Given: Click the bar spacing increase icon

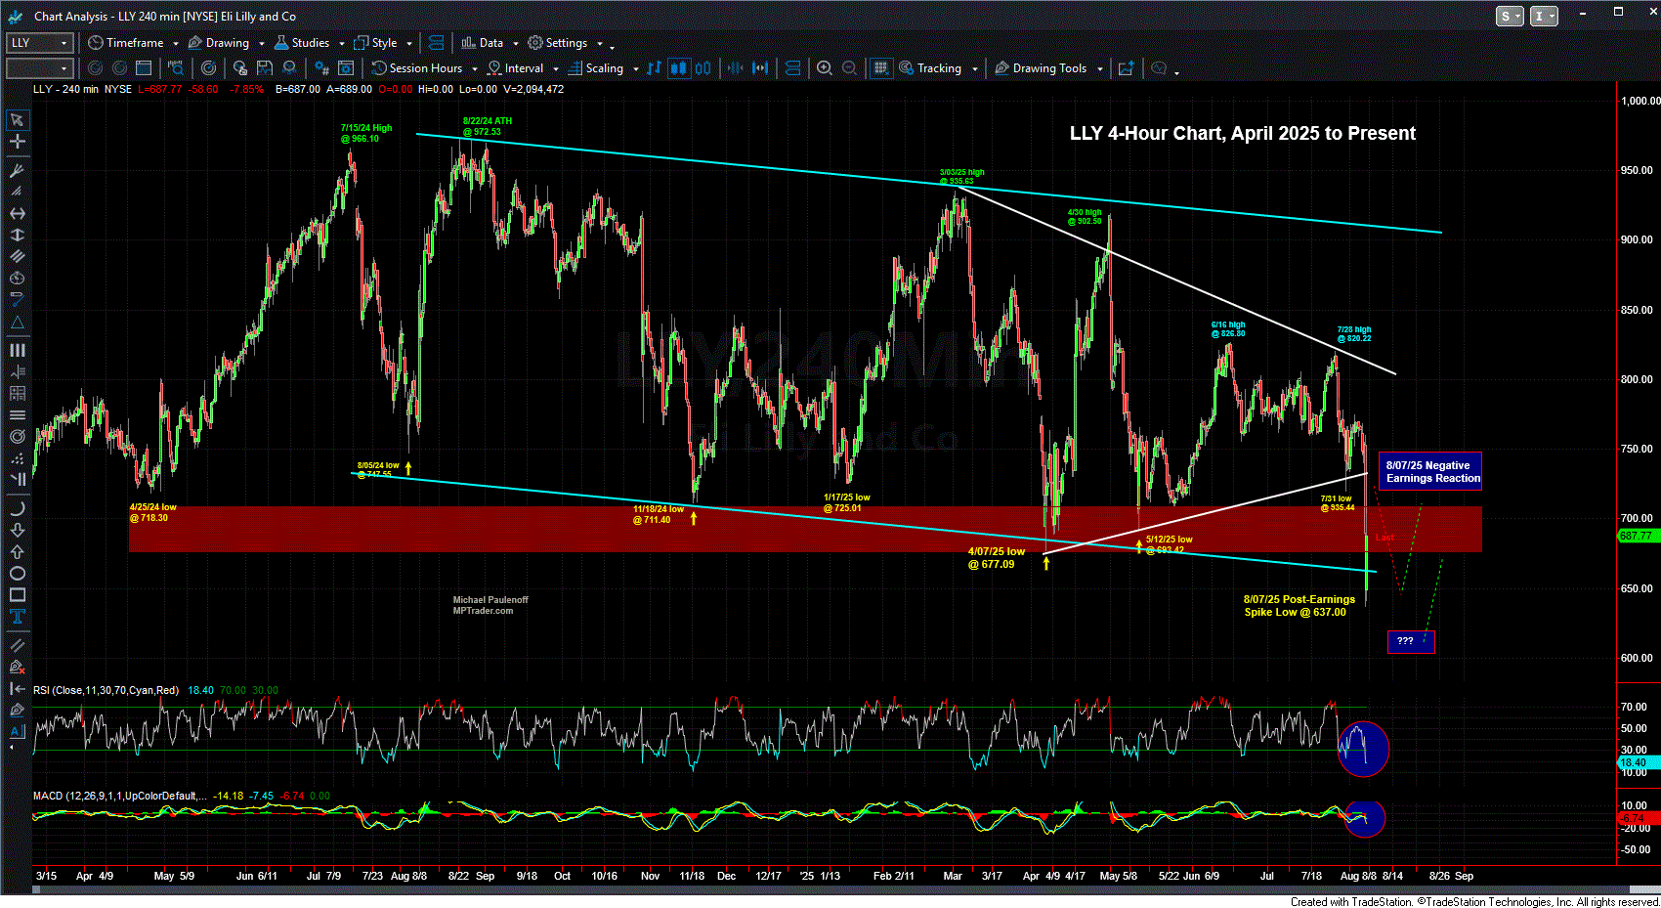Looking at the screenshot, I should (760, 68).
